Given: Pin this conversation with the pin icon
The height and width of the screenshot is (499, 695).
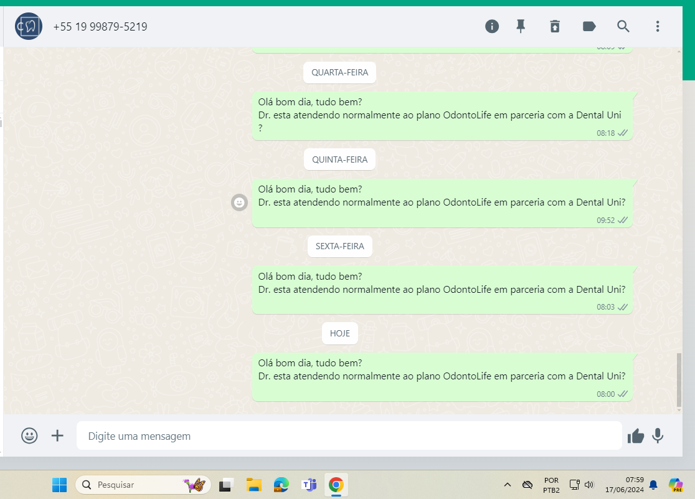Looking at the screenshot, I should point(521,27).
